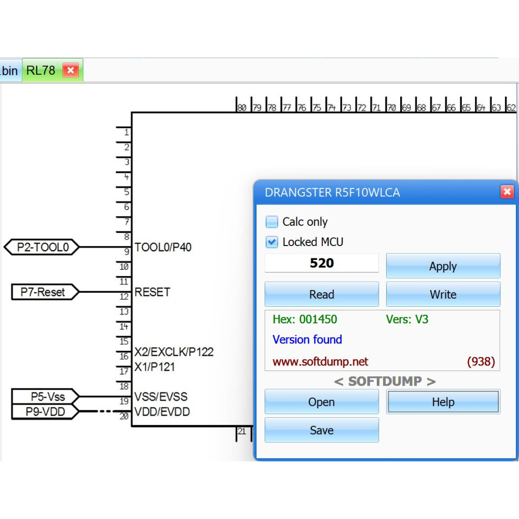
Task: Switch to the .bin tab
Action: click(x=10, y=71)
